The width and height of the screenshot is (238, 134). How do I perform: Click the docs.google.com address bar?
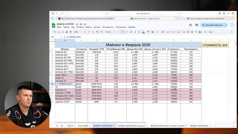pos(143,13)
